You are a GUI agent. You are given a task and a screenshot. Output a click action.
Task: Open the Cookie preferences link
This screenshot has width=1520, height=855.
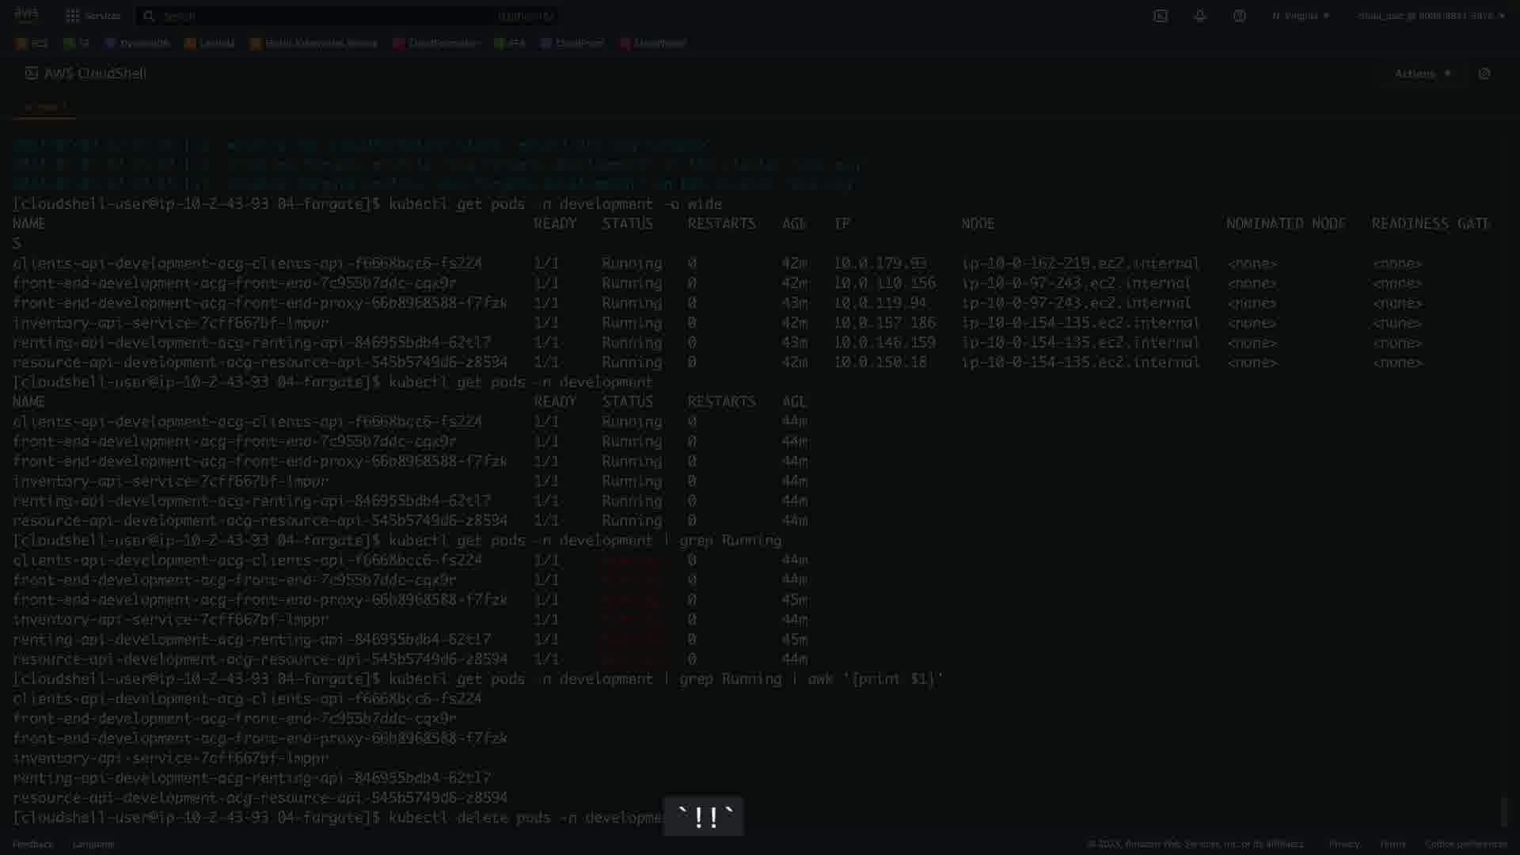1466,844
